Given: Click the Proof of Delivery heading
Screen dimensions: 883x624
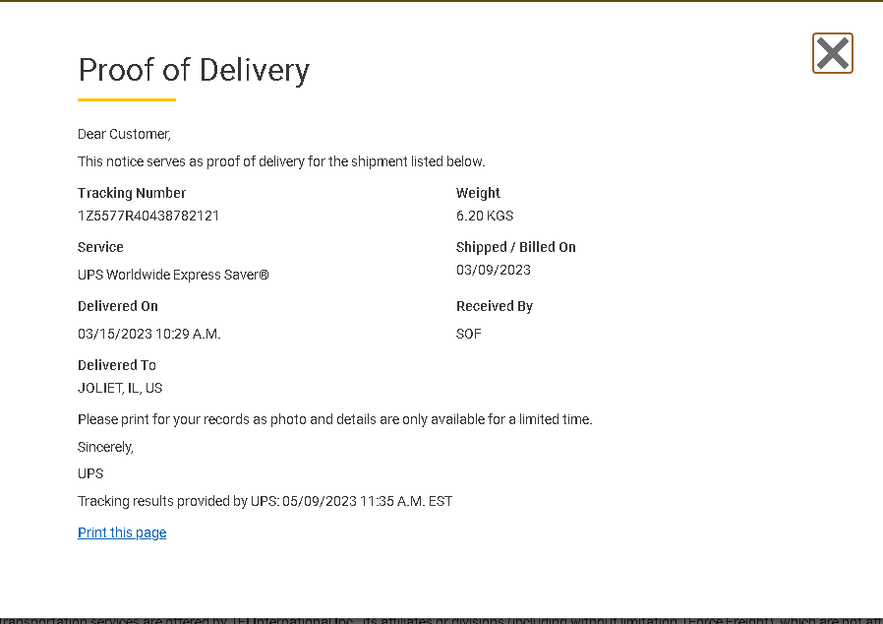Looking at the screenshot, I should 194,70.
